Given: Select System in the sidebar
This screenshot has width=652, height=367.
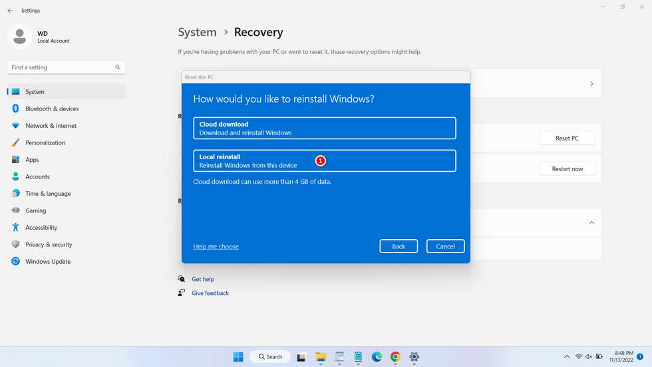Looking at the screenshot, I should 67,91.
